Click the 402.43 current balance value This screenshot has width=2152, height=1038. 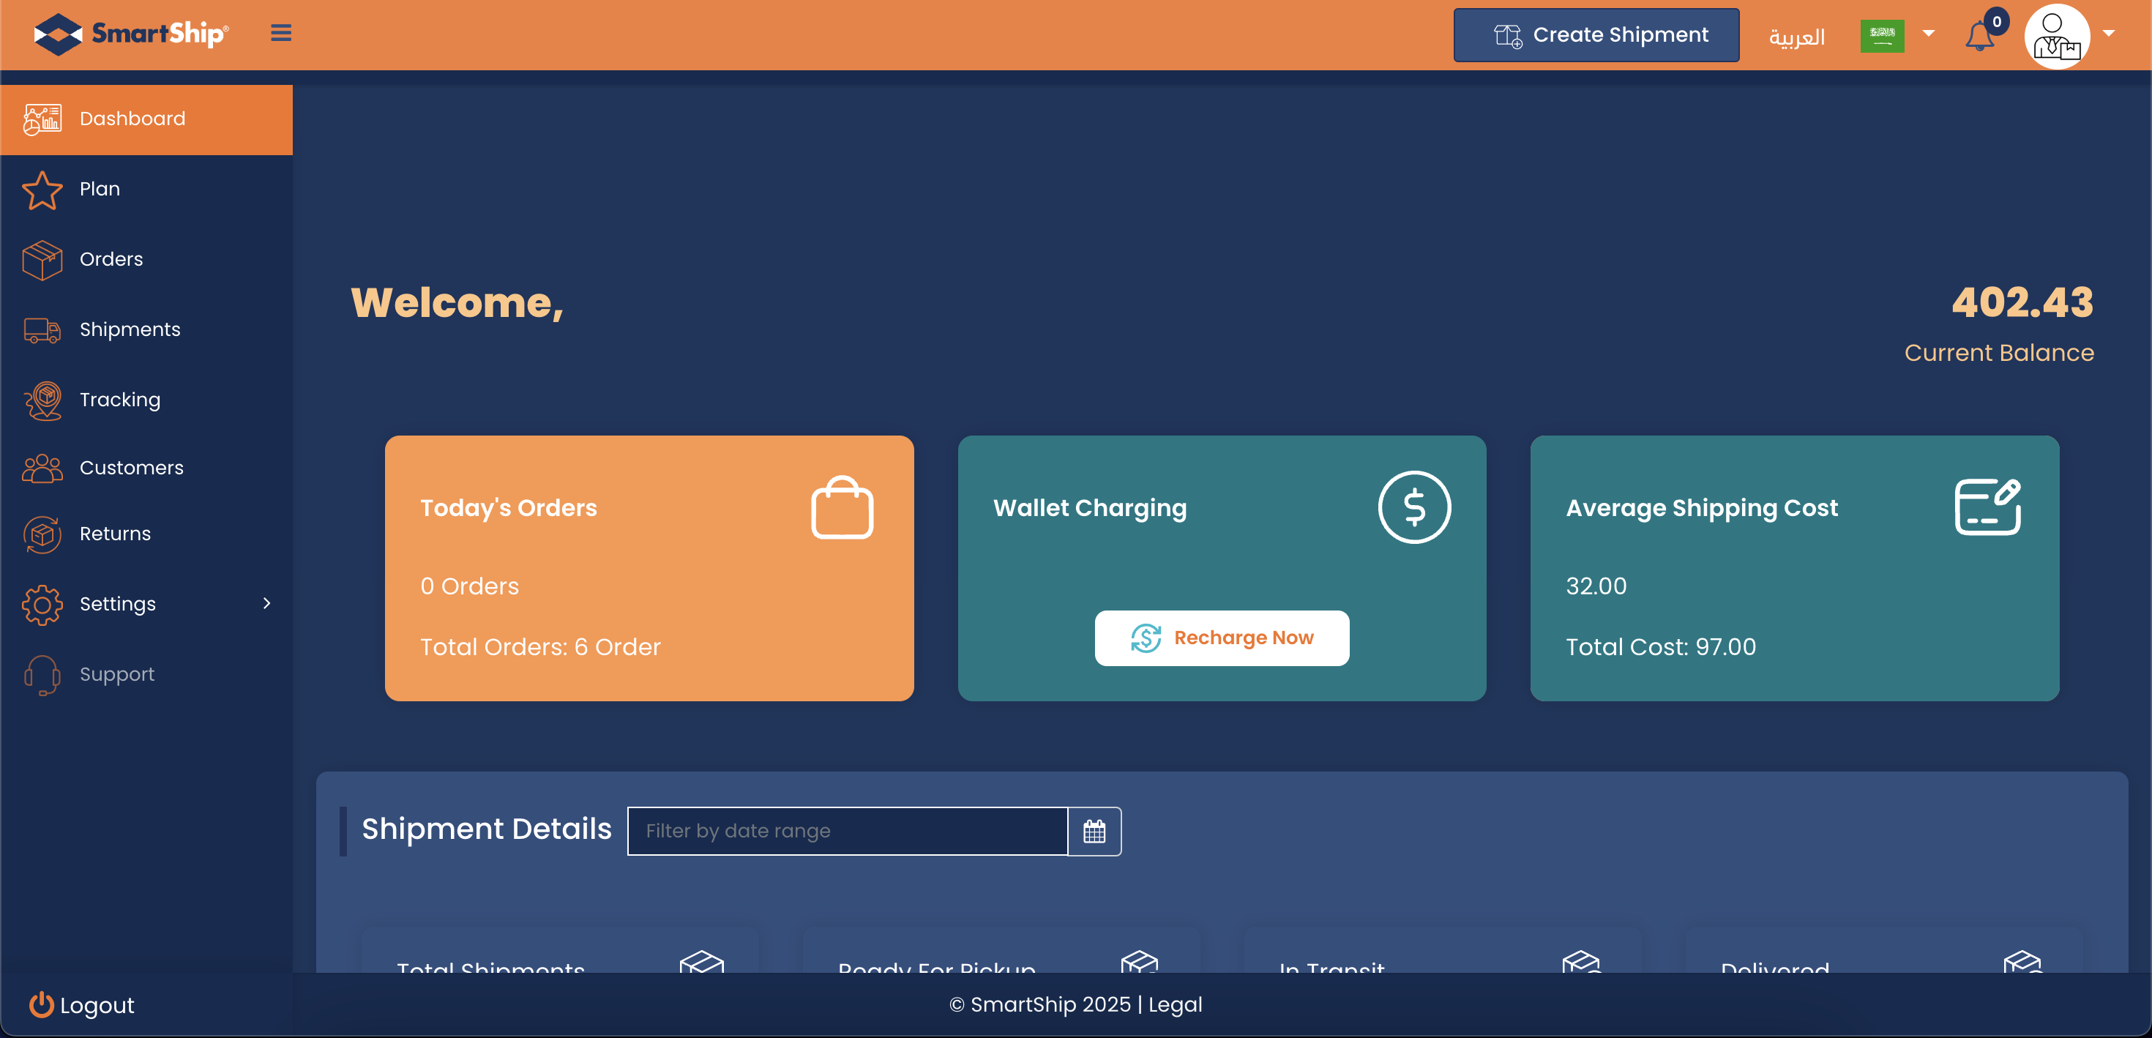tap(2022, 302)
